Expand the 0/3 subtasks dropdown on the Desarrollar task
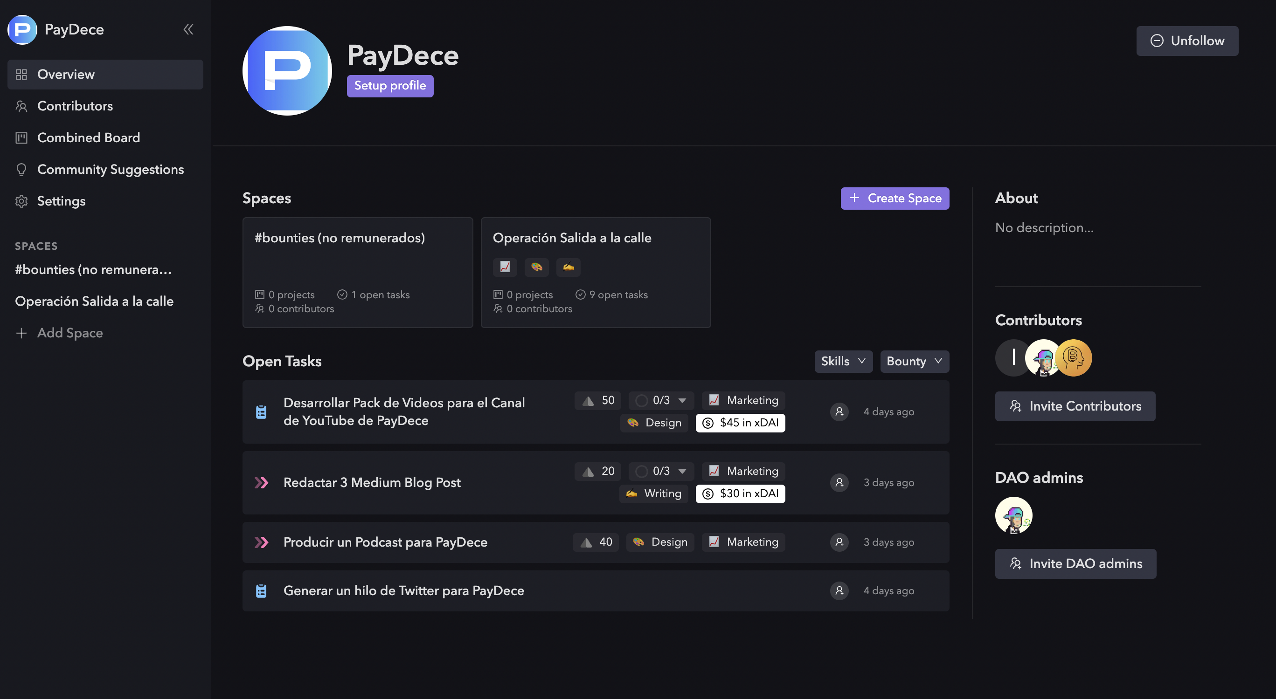Viewport: 1276px width, 699px height. point(661,400)
